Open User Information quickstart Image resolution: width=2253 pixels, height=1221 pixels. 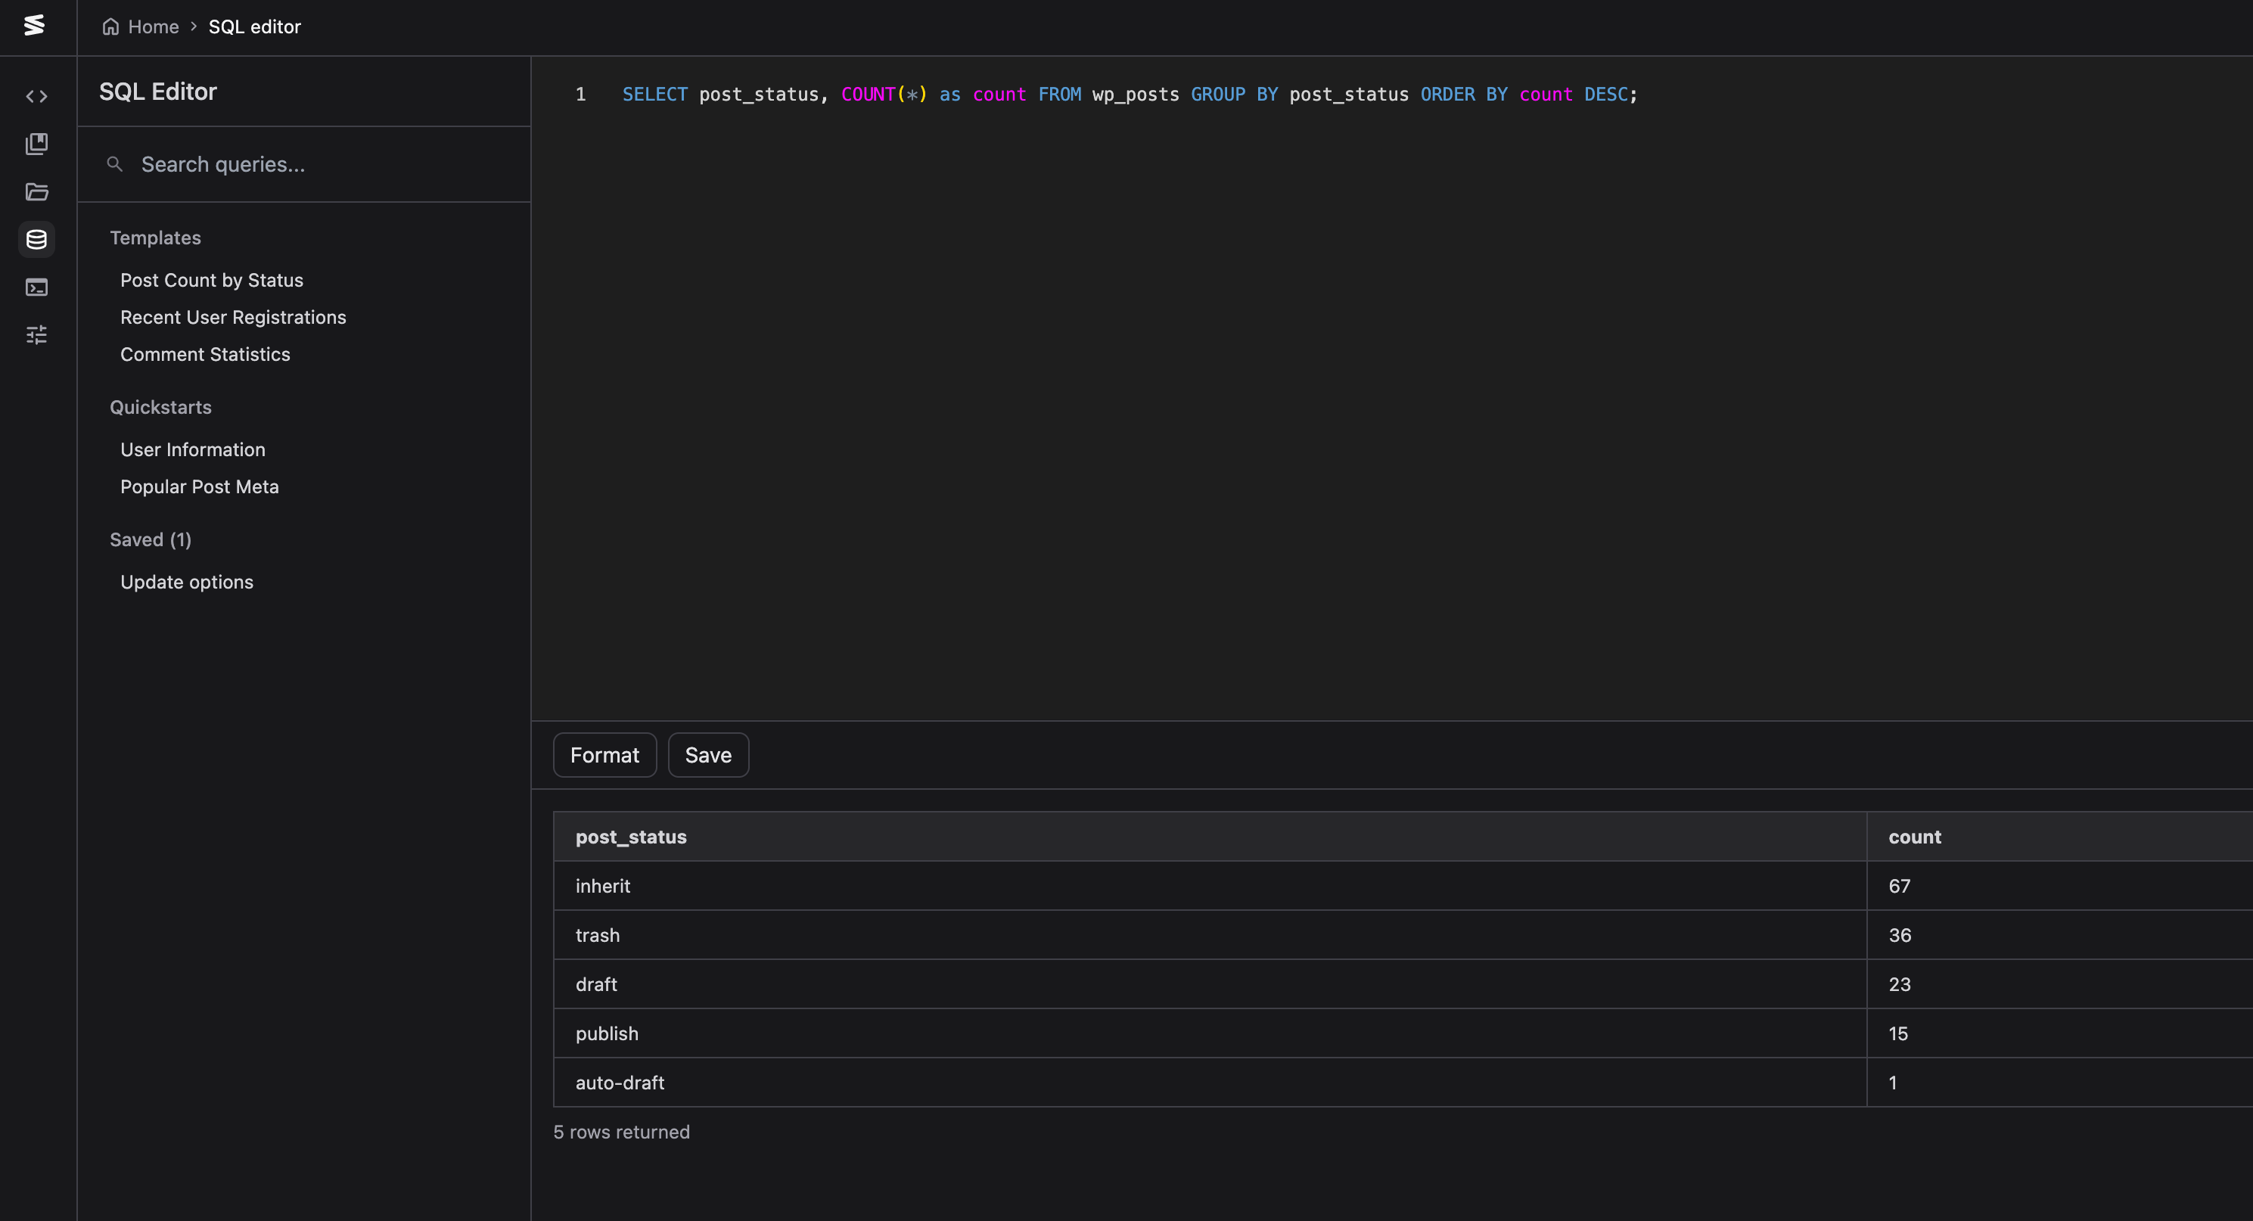pos(192,449)
